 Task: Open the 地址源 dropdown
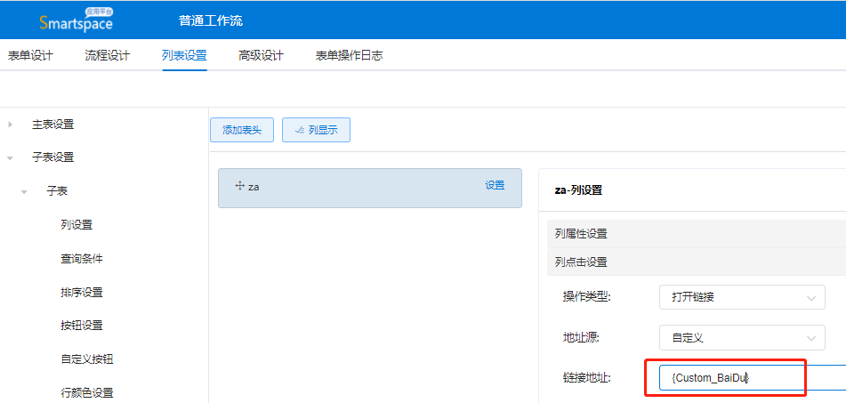click(x=742, y=338)
